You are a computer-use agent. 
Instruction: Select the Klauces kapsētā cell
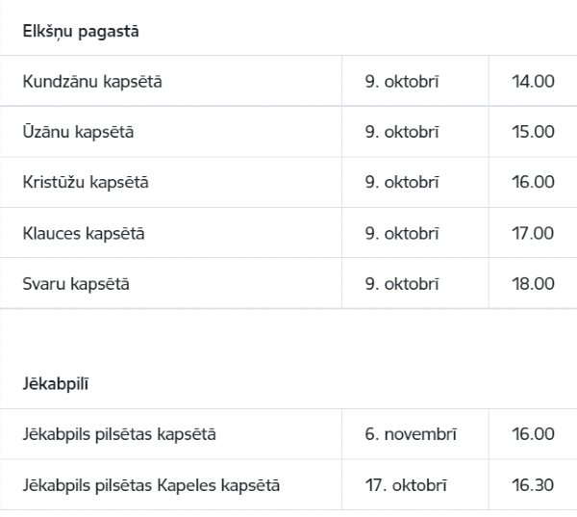171,233
